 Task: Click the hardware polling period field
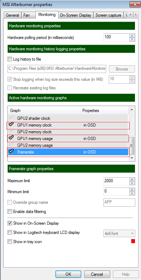click(116, 38)
